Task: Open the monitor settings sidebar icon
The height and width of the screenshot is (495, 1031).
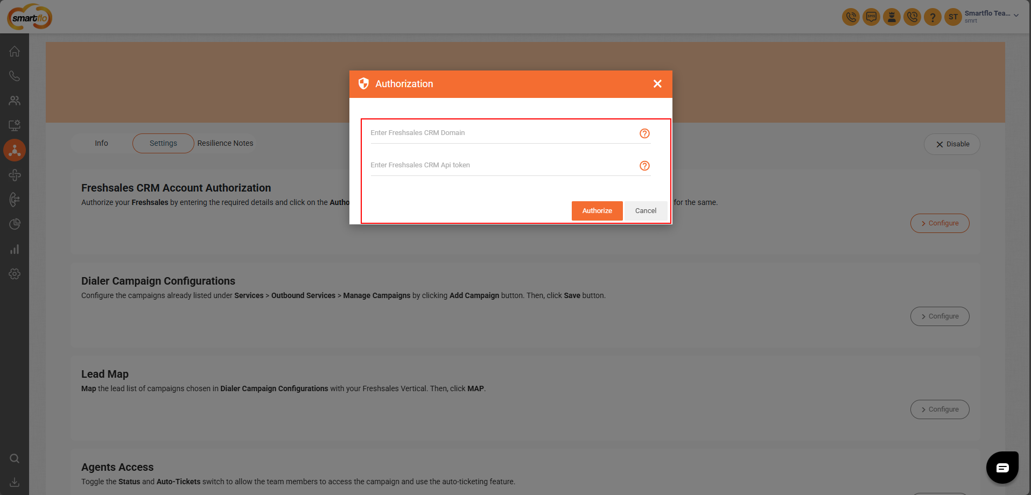Action: pos(15,125)
